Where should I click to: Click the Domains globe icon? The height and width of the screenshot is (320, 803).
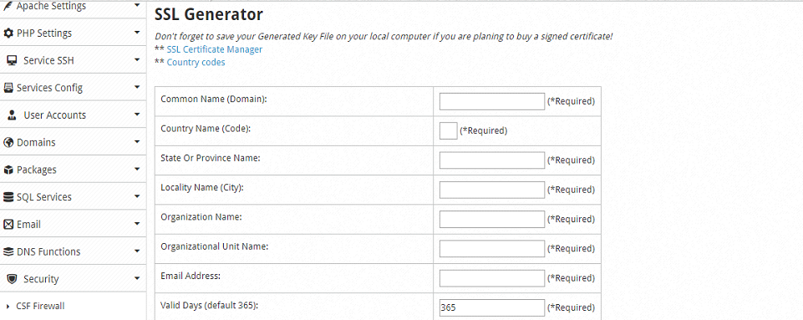tap(8, 142)
